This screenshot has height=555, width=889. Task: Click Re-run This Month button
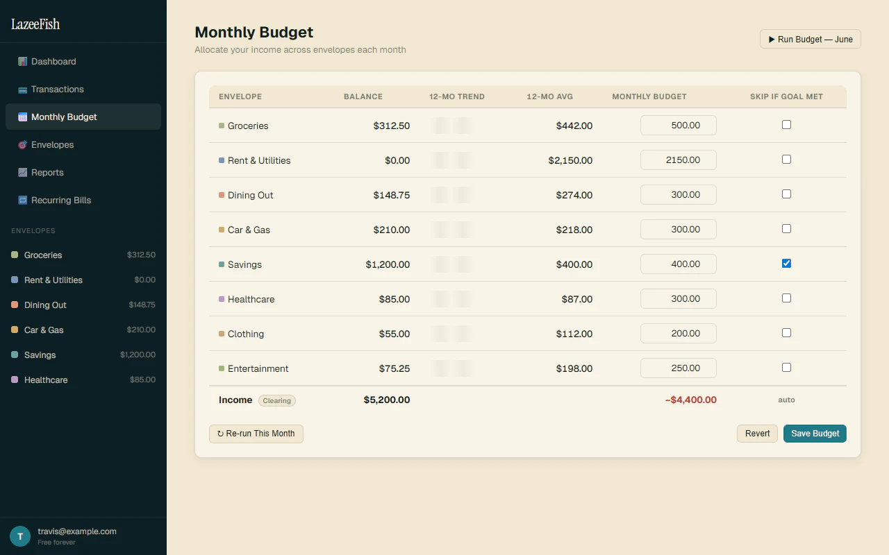pyautogui.click(x=256, y=434)
